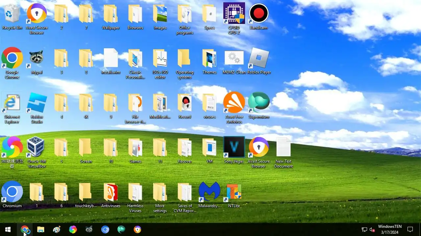Screen dimensions: 421x236
Task: Select the Images folder
Action: [160, 17]
